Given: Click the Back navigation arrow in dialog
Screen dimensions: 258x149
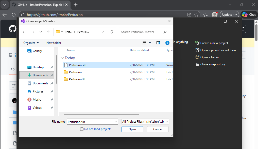Looking at the screenshot, I should click(x=24, y=32).
